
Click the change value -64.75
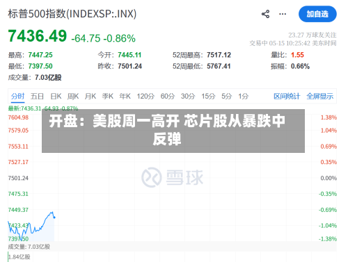pos(86,38)
